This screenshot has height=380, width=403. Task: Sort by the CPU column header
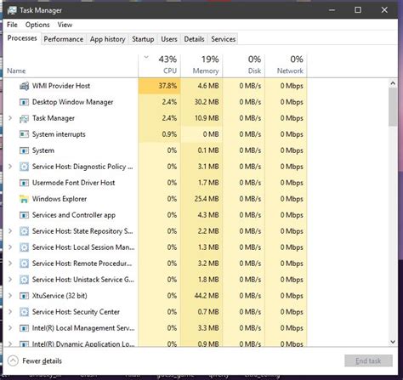point(160,65)
